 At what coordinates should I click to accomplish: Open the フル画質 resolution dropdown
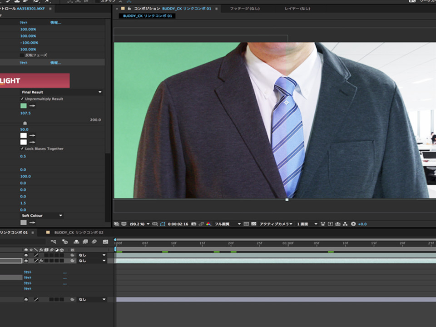pos(228,224)
